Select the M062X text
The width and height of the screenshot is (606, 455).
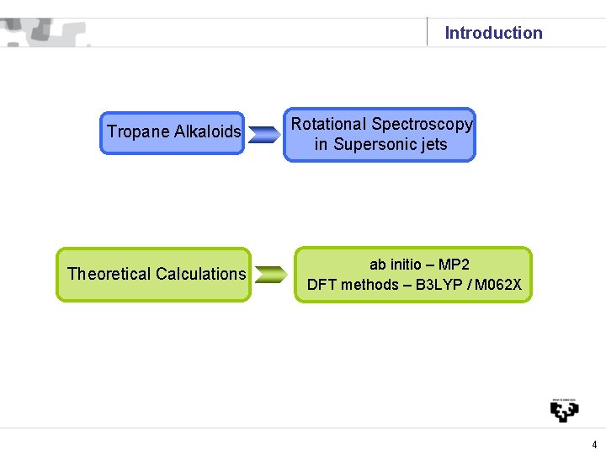coord(498,285)
